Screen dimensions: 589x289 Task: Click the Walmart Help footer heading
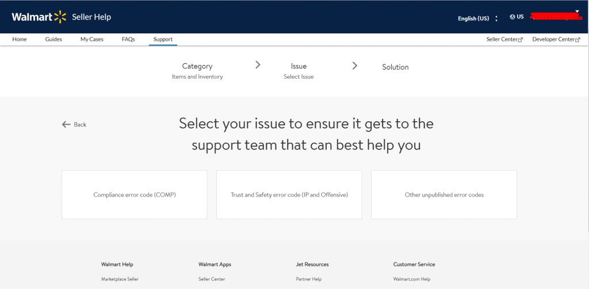[x=117, y=264]
